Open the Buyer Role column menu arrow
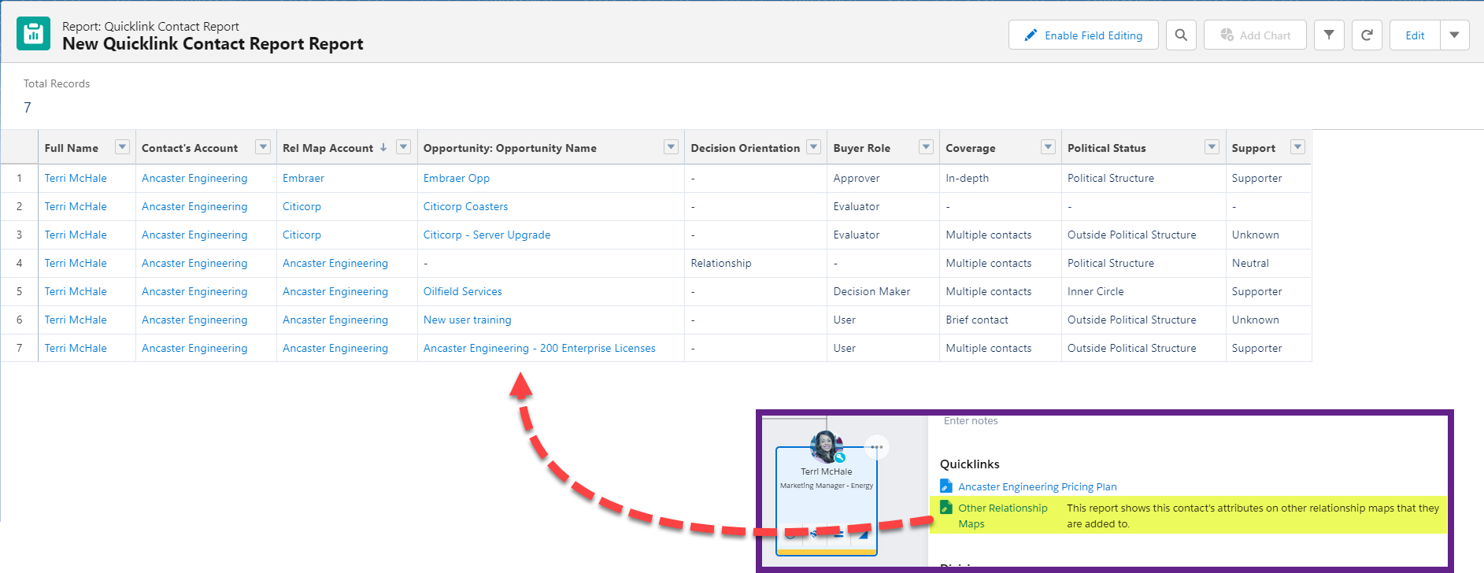This screenshot has height=573, width=1484. (926, 146)
